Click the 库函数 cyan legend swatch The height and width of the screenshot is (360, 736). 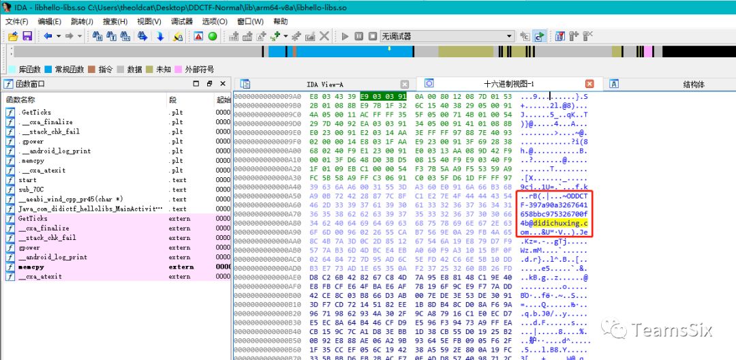click(12, 70)
